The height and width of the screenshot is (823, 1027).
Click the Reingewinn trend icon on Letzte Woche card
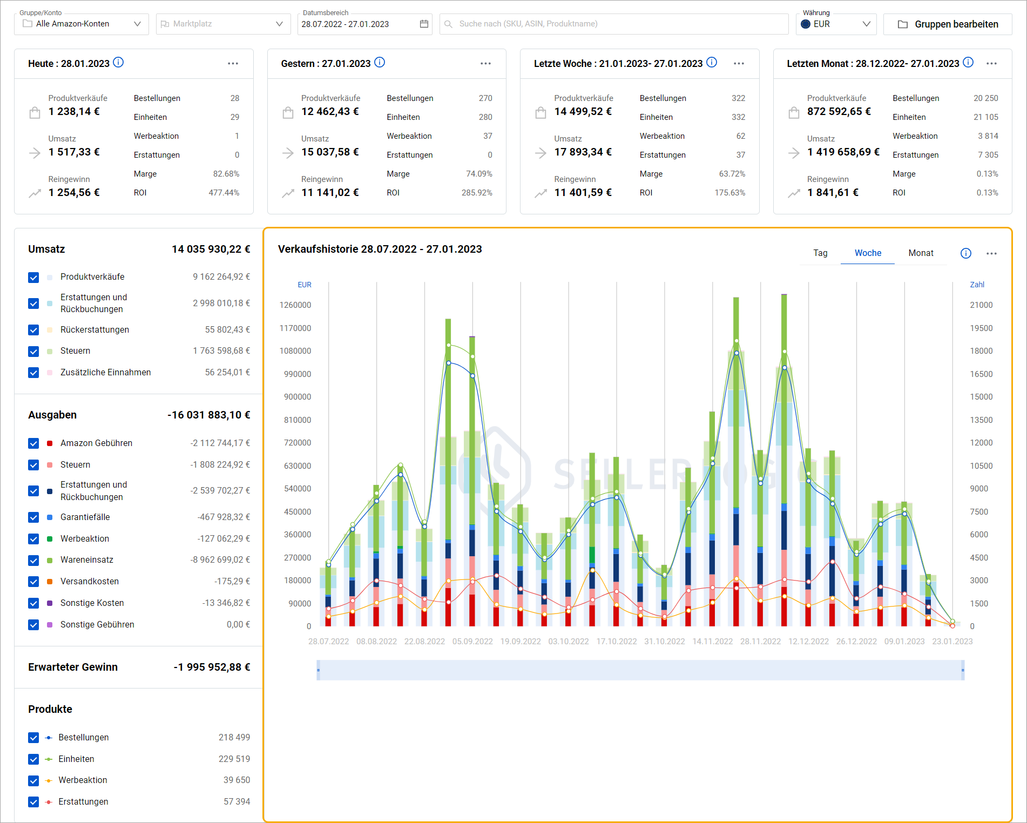540,193
